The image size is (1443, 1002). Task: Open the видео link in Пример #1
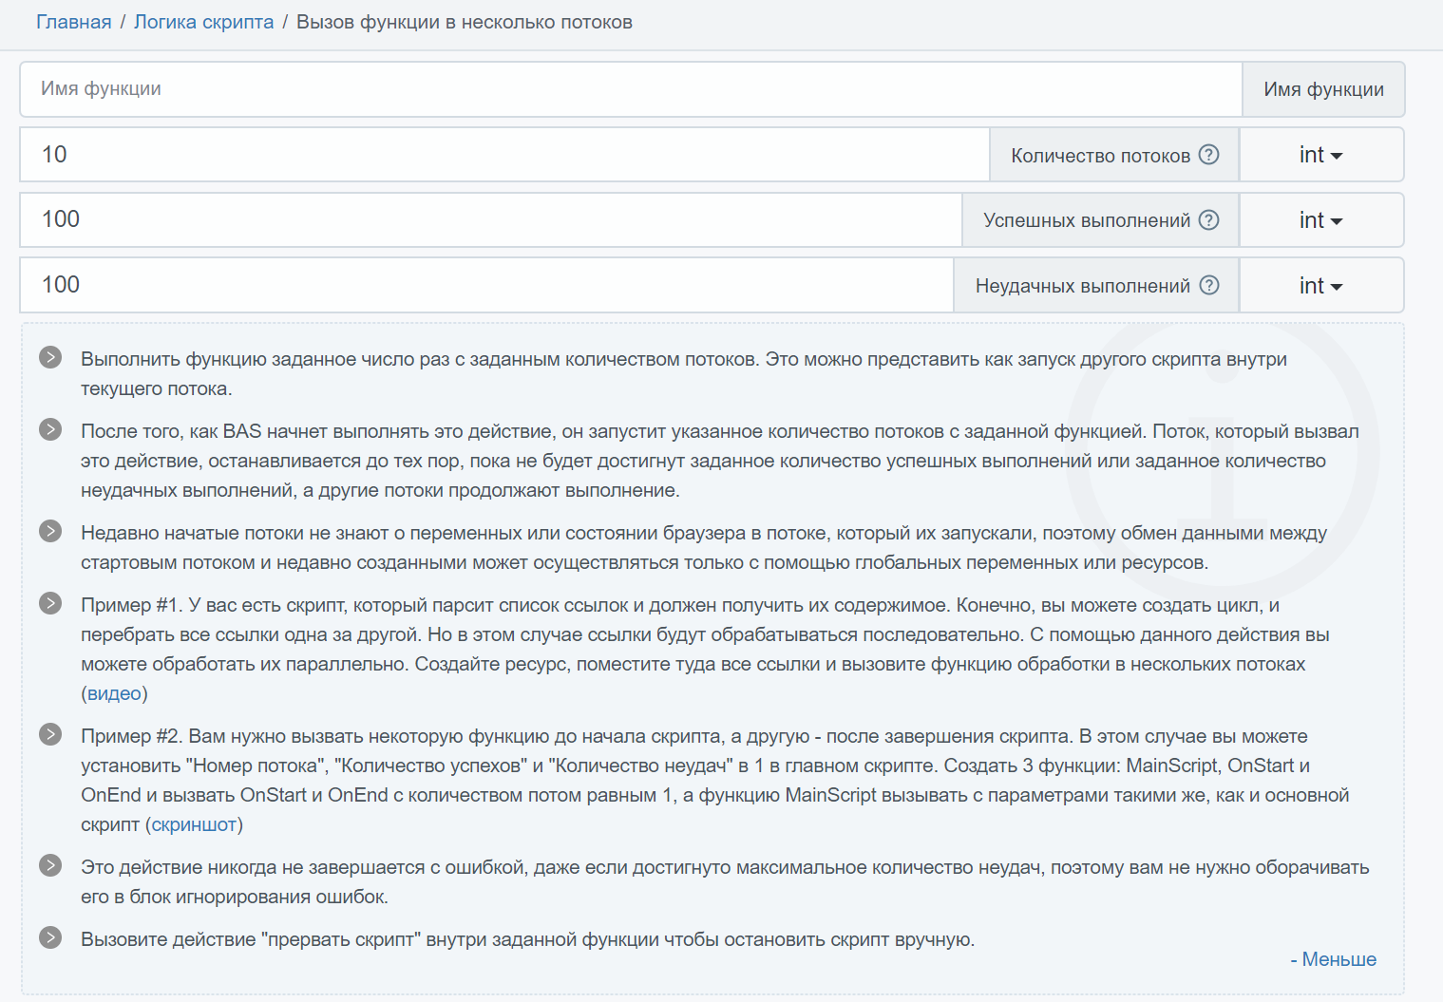(114, 693)
